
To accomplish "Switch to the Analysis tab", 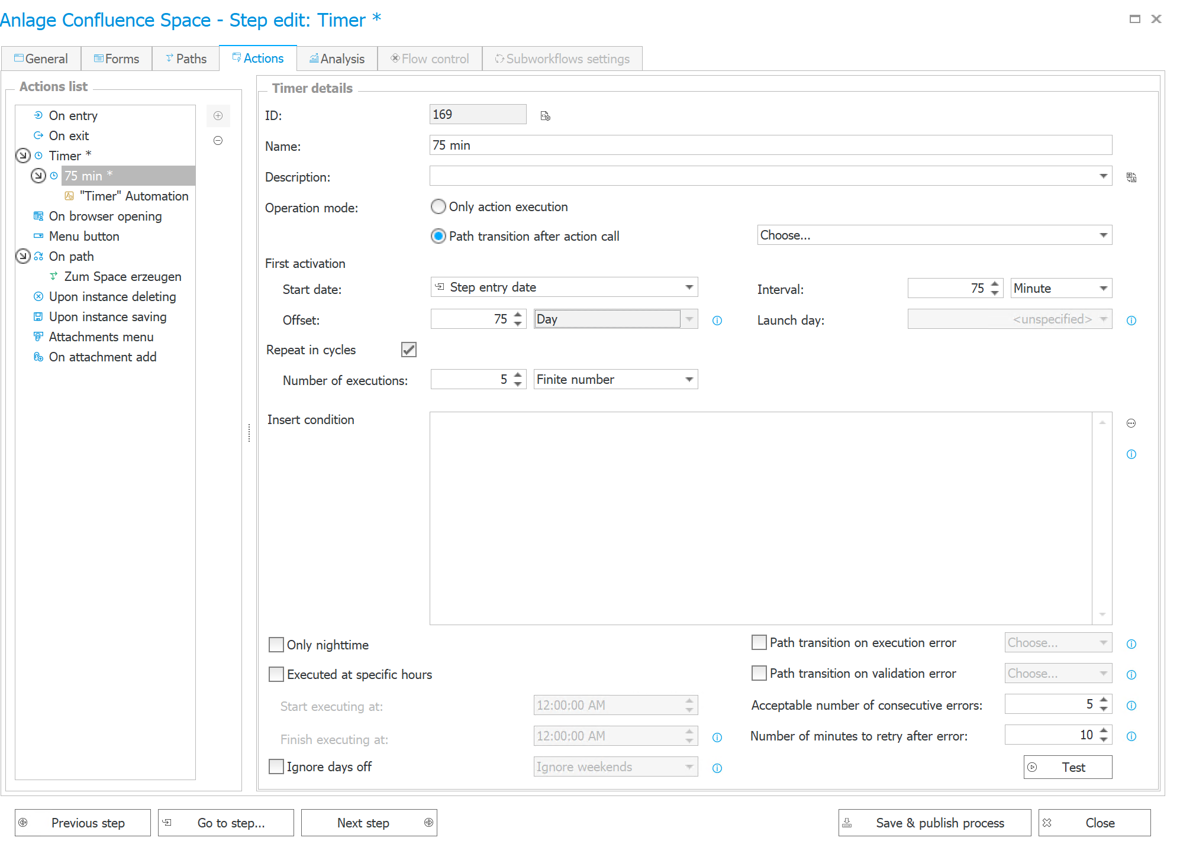I will (x=337, y=59).
